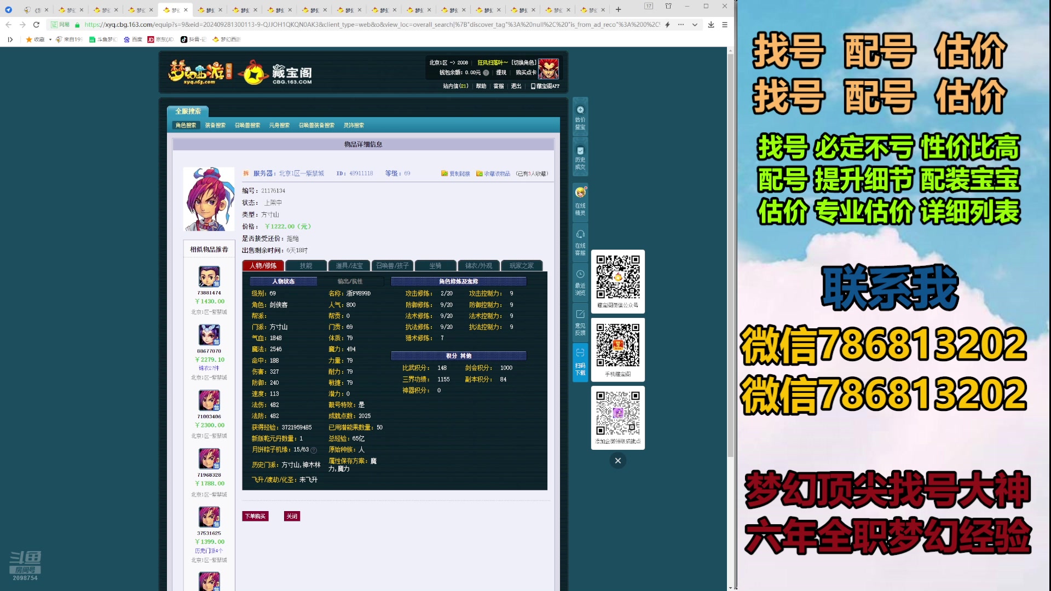Open the 在线精灵 assistant icon
This screenshot has width=1051, height=591.
(x=580, y=200)
